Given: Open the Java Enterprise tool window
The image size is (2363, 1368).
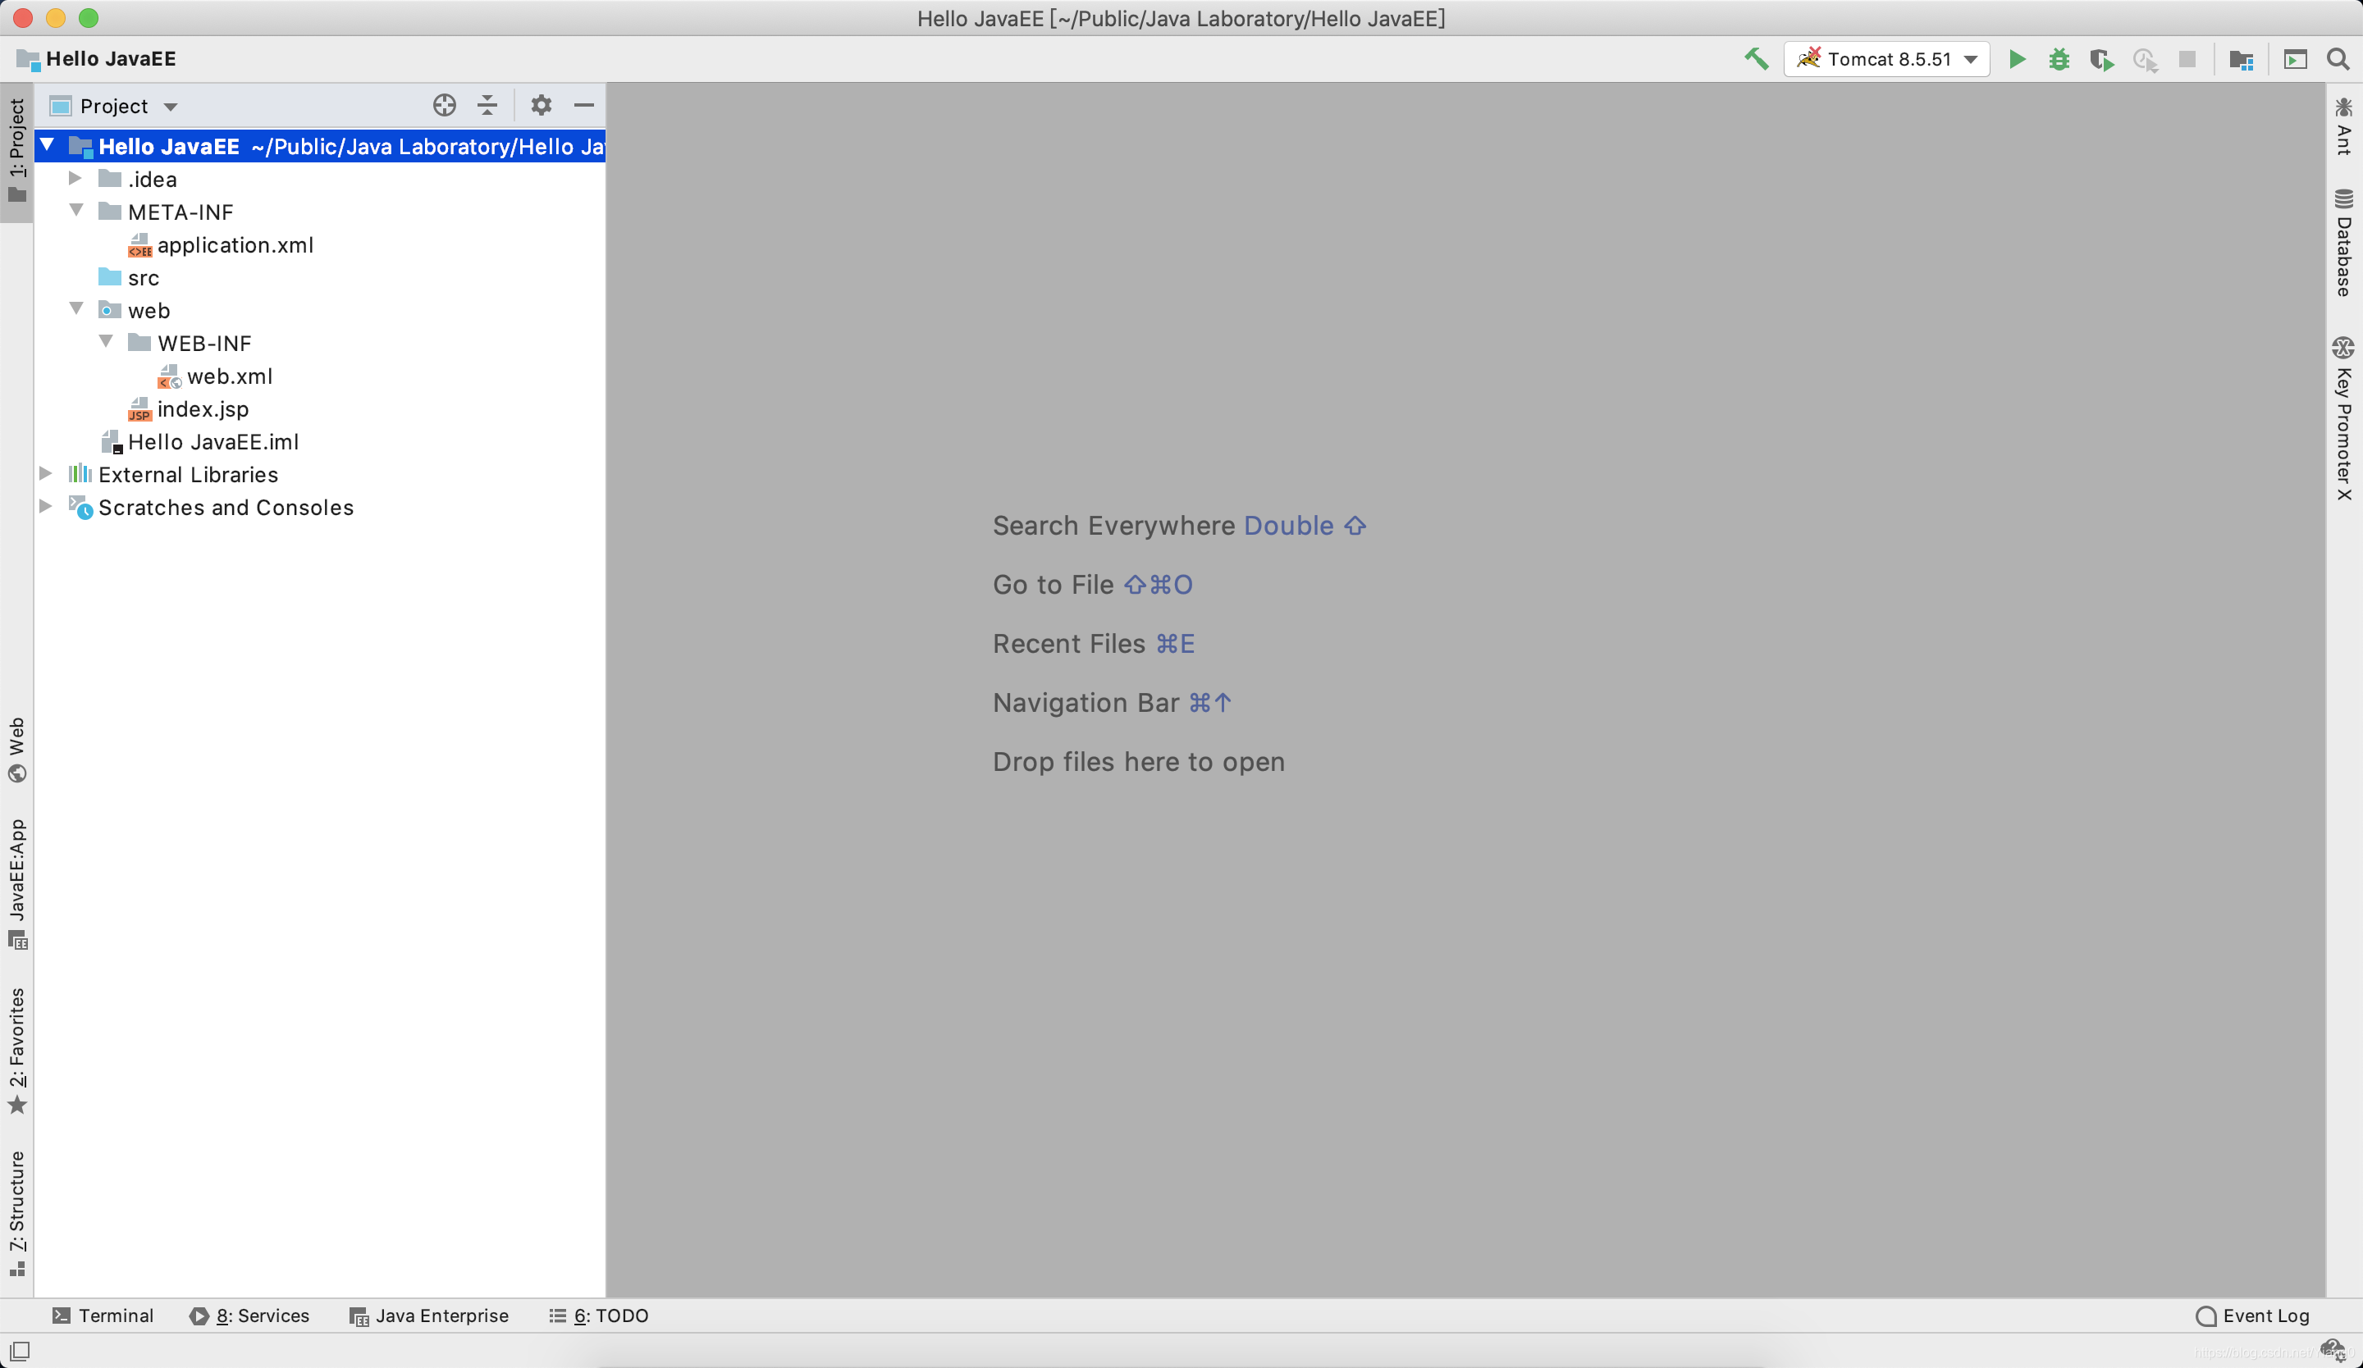Looking at the screenshot, I should 428,1315.
